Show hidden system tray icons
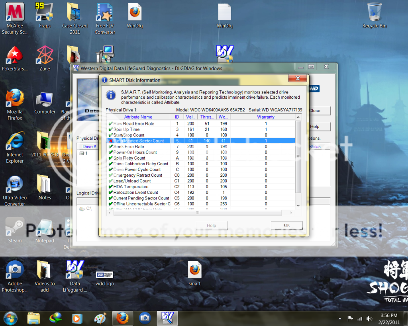 coord(340,319)
